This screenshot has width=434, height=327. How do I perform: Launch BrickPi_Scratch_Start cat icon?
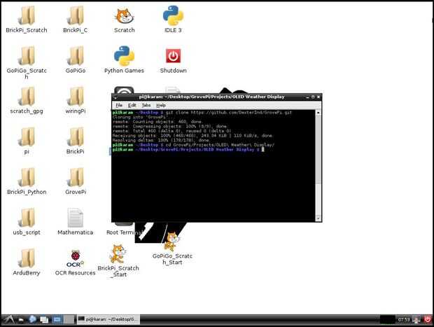[118, 253]
